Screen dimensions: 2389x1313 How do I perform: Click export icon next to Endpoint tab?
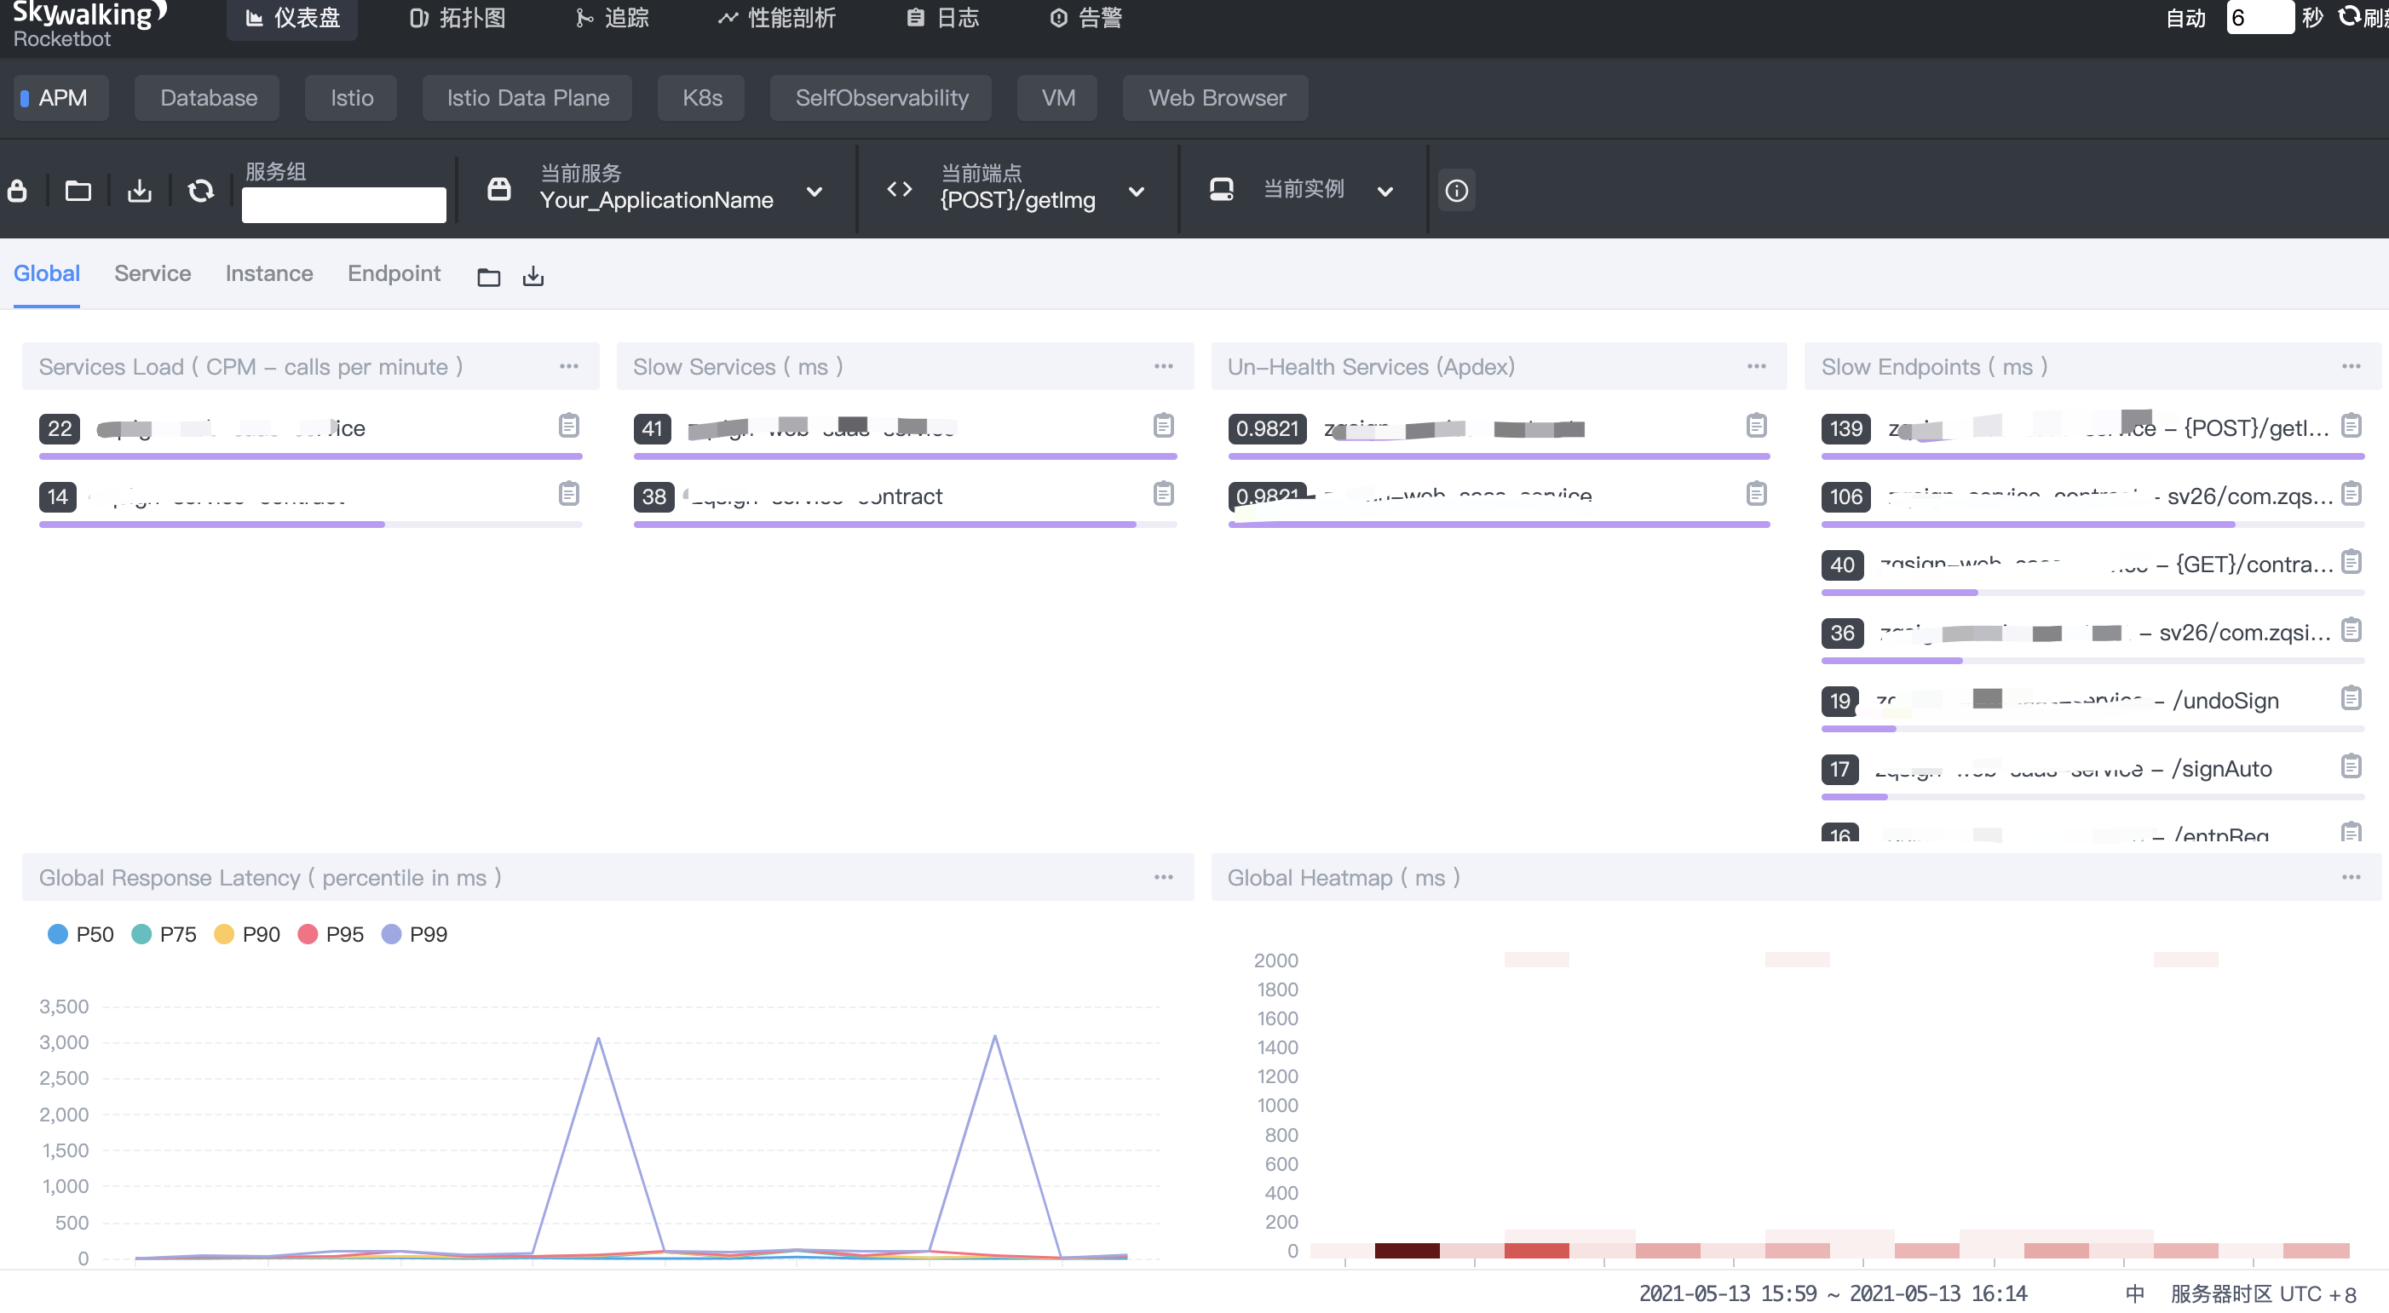(x=533, y=276)
